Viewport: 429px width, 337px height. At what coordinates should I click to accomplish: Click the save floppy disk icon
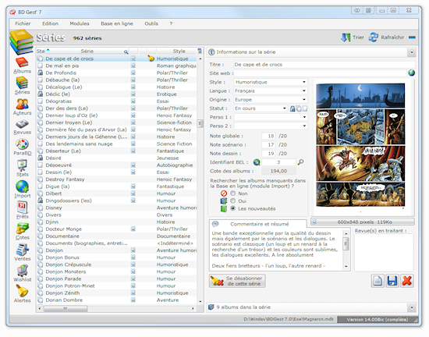pyautogui.click(x=392, y=281)
